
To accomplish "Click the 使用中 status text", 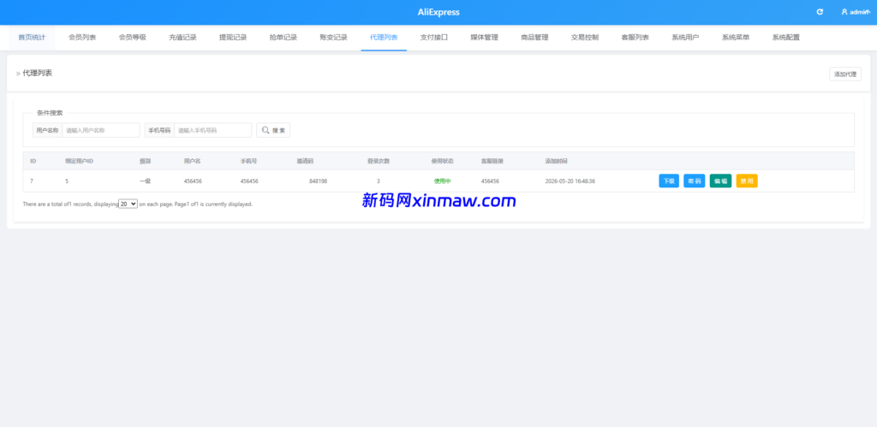I will [442, 181].
